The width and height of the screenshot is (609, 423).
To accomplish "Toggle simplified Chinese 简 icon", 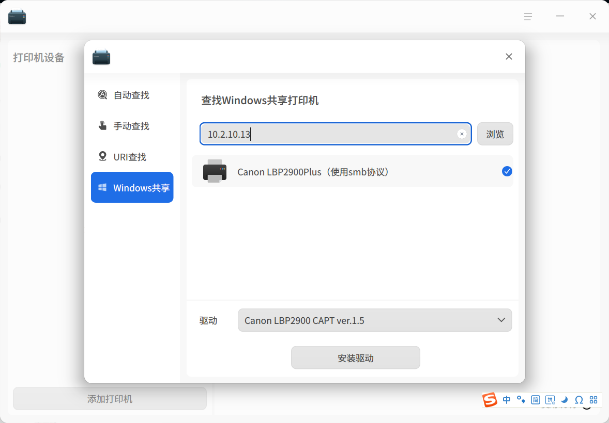I will (x=535, y=400).
